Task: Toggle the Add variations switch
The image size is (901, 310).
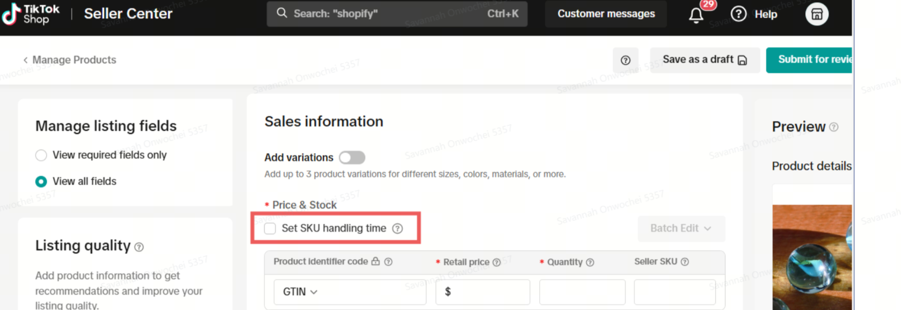Action: point(352,157)
